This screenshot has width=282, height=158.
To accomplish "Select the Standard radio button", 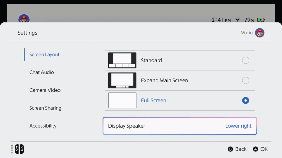I will [245, 60].
